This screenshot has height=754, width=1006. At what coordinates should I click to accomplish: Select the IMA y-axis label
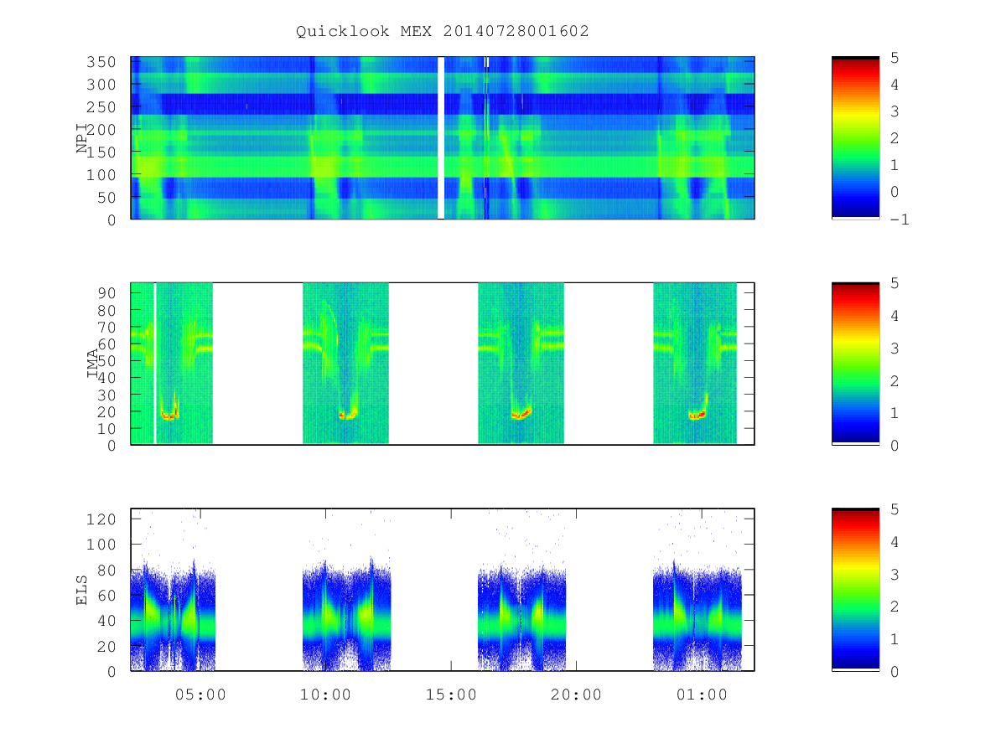92,364
